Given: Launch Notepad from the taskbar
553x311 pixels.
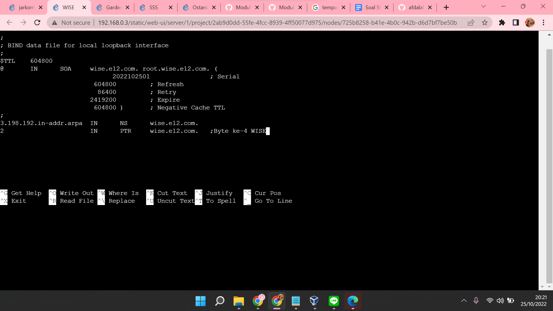Looking at the screenshot, I should tap(296, 301).
